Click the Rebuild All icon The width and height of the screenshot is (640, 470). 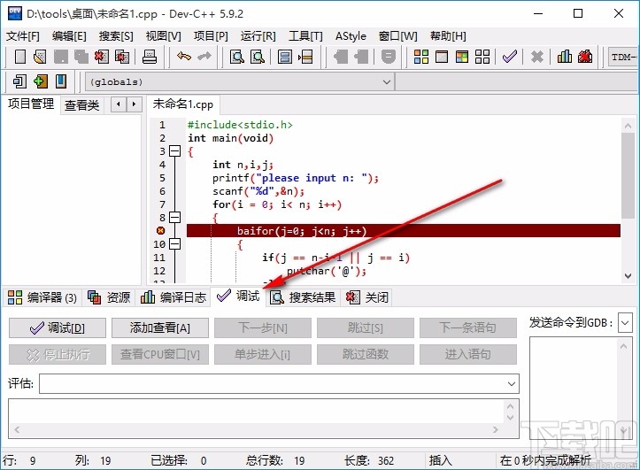482,57
